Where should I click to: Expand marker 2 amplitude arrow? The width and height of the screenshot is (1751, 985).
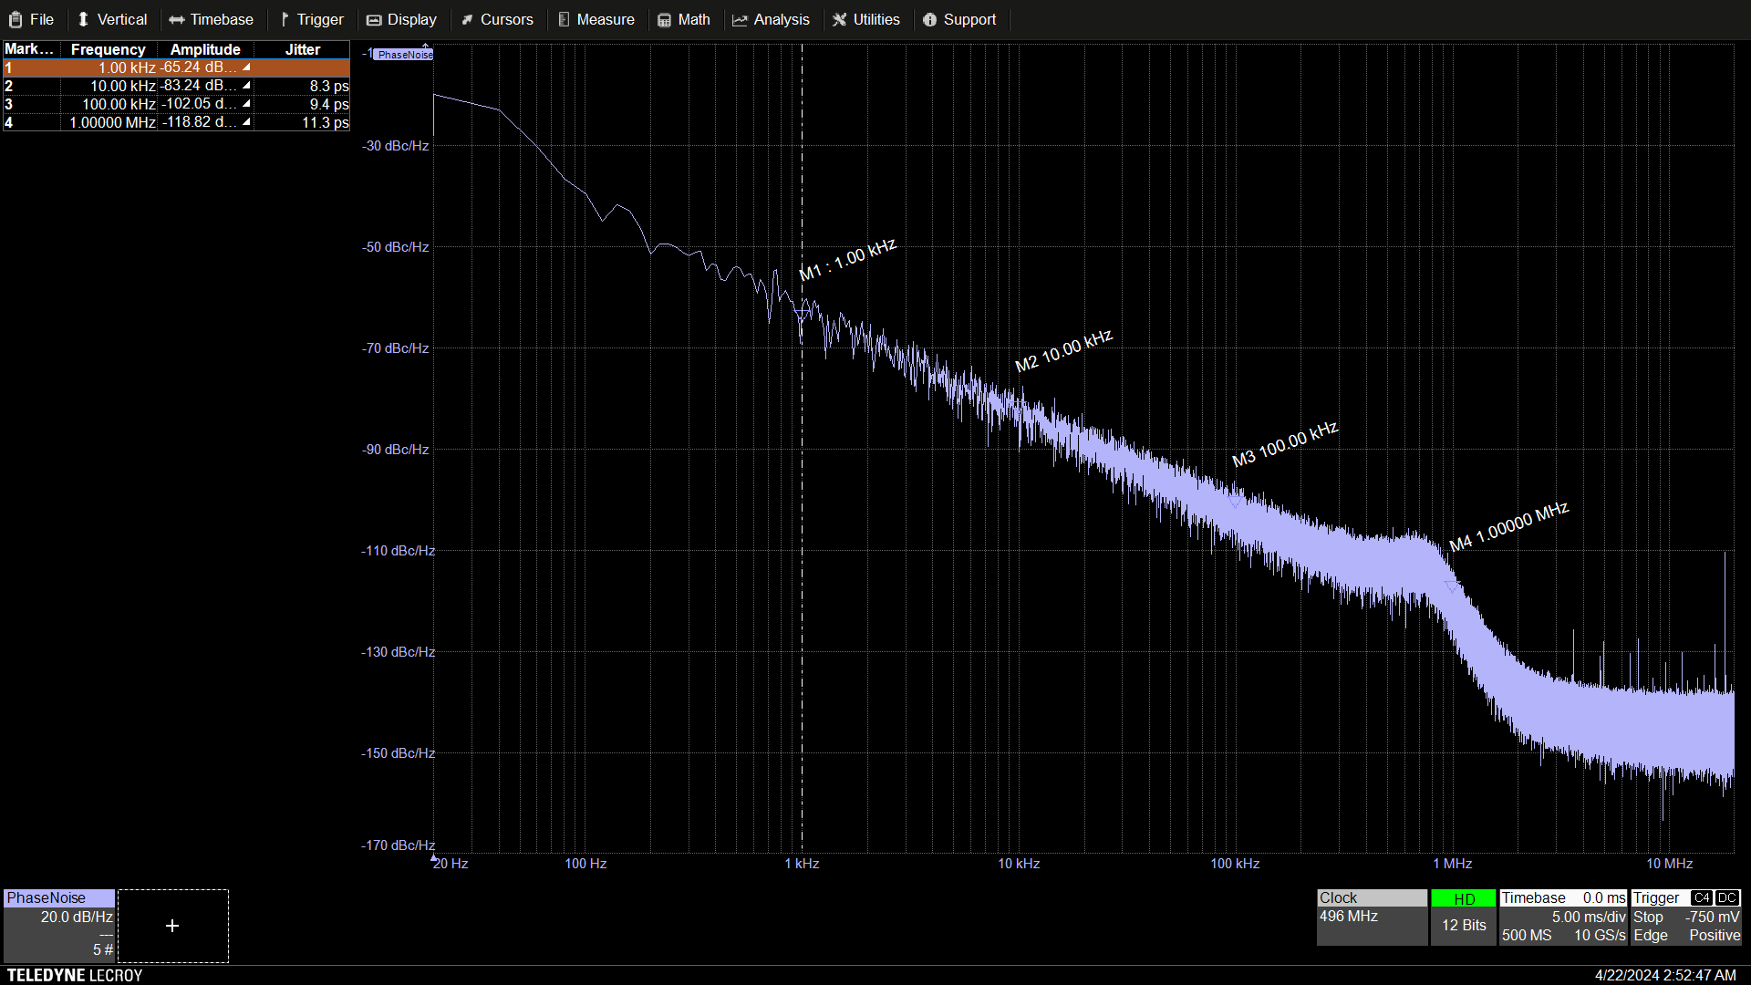click(246, 86)
